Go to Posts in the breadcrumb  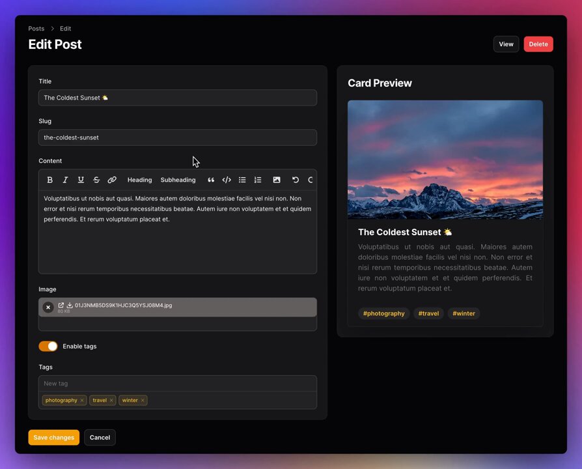click(36, 29)
